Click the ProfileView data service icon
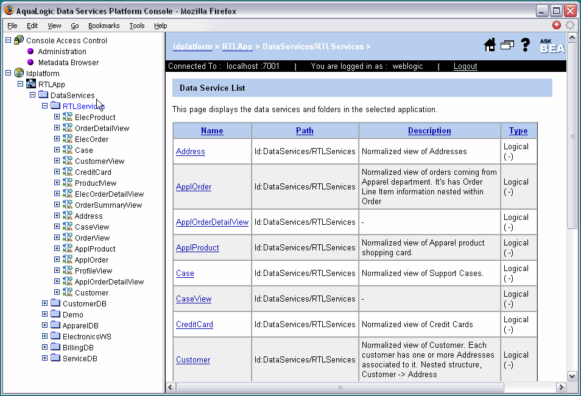581x396 pixels. 68,270
